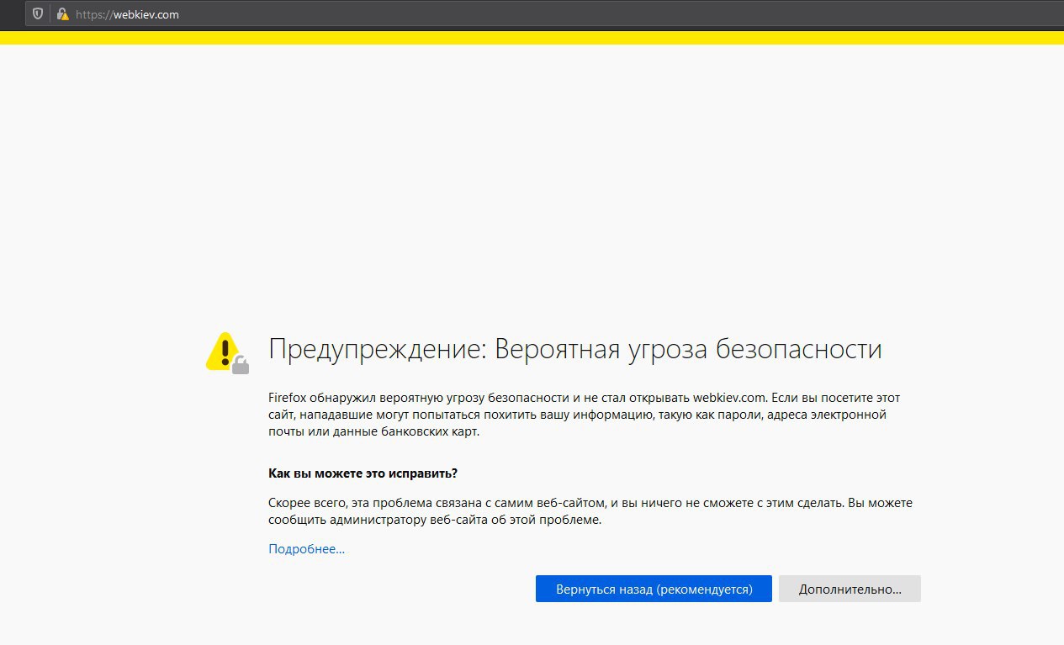
Task: Open site info via padlock warning icon
Action: tap(63, 14)
